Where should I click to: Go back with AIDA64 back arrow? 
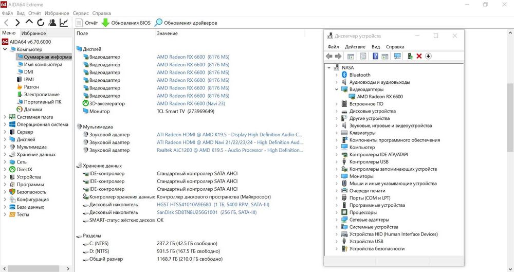(x=7, y=23)
